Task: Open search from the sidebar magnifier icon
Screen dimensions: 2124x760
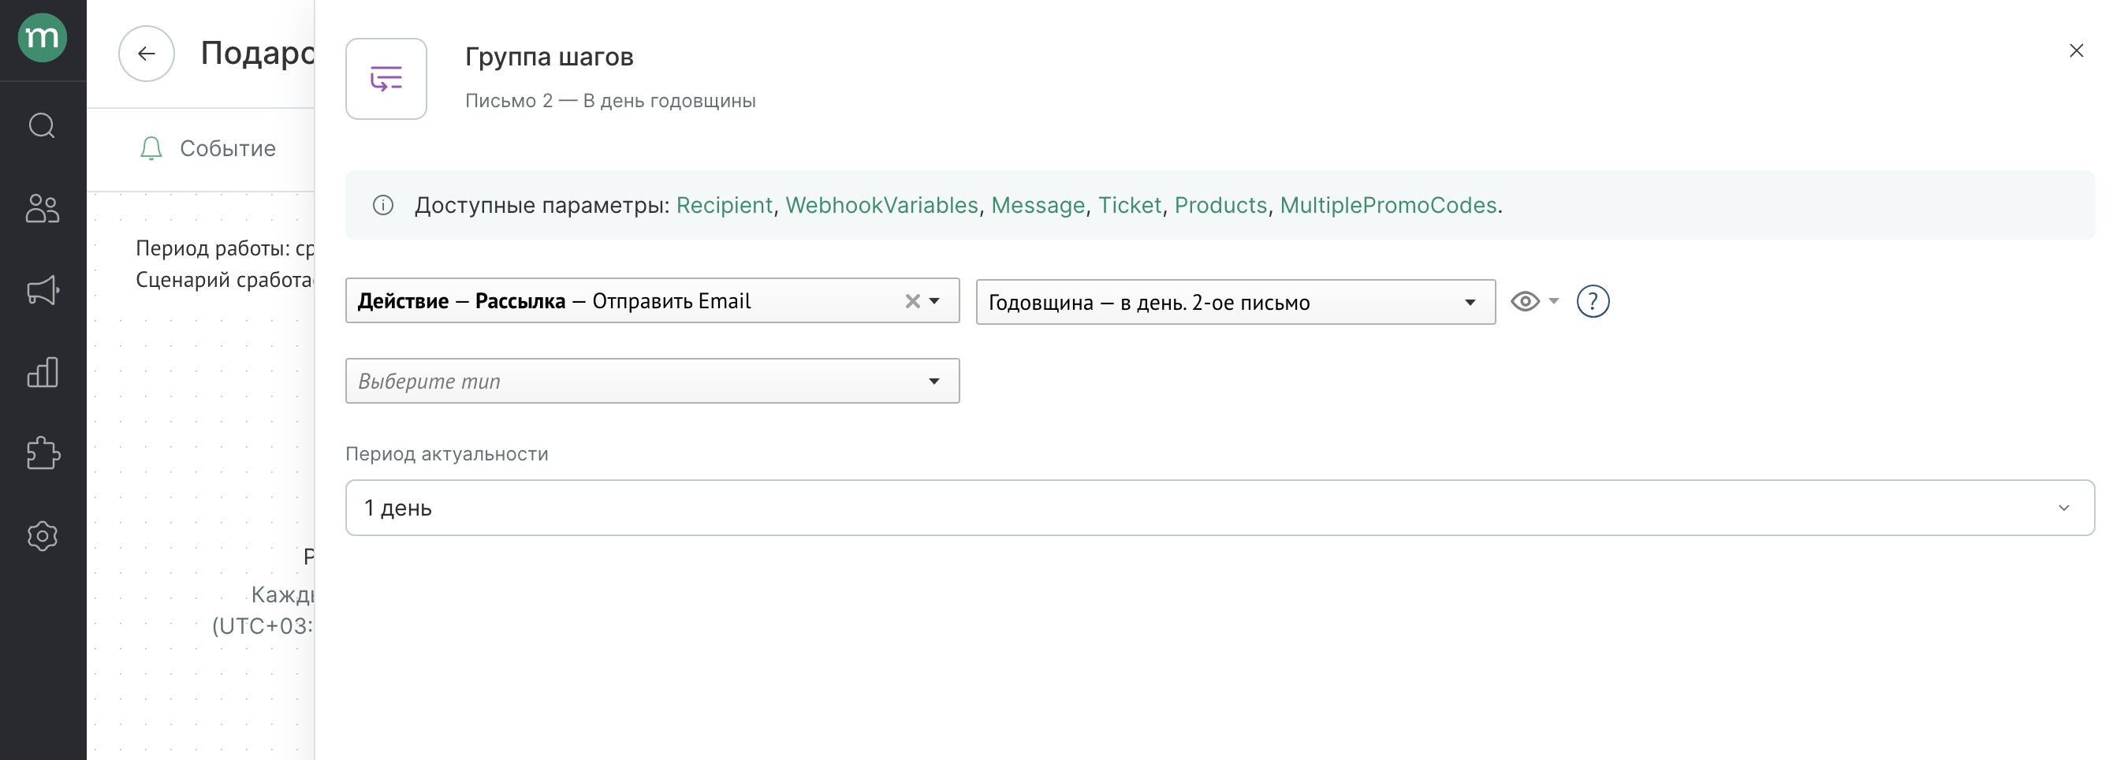Action: (42, 126)
